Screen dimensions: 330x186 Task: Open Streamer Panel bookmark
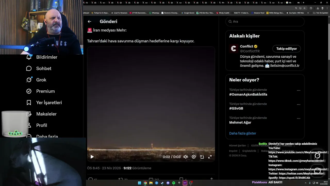point(258,13)
